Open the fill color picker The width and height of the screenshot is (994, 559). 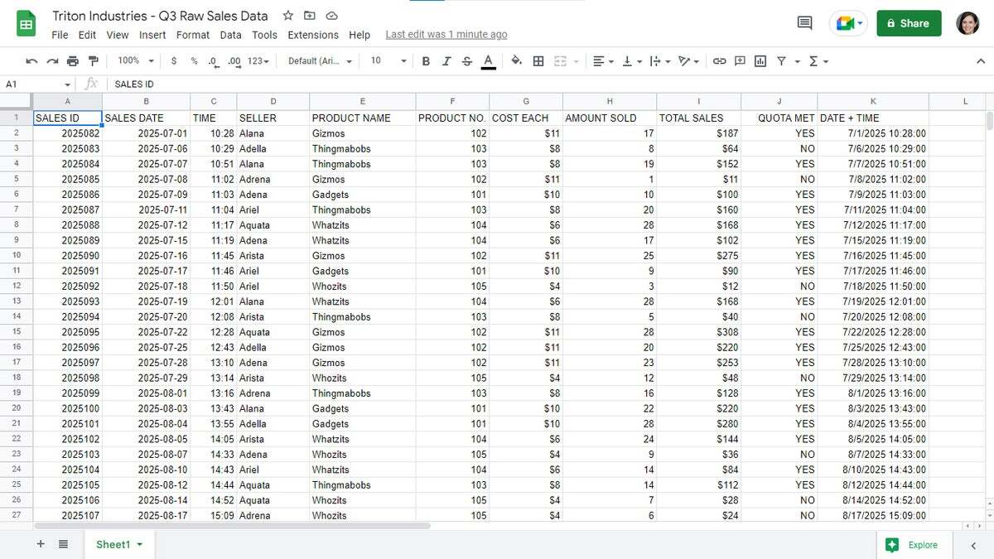coord(517,61)
